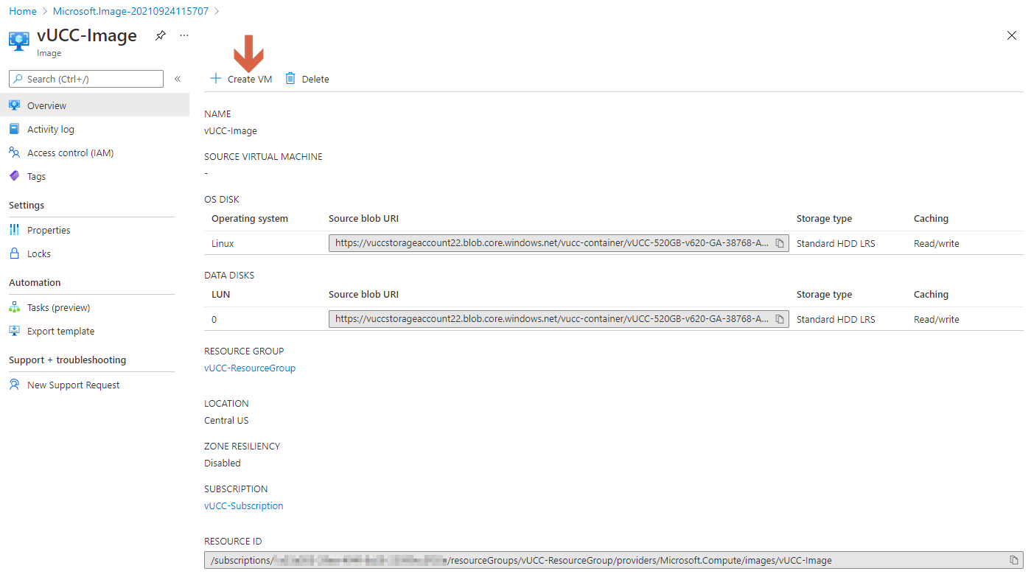The height and width of the screenshot is (574, 1031).
Task: Open the Activity log page
Action: click(x=50, y=129)
